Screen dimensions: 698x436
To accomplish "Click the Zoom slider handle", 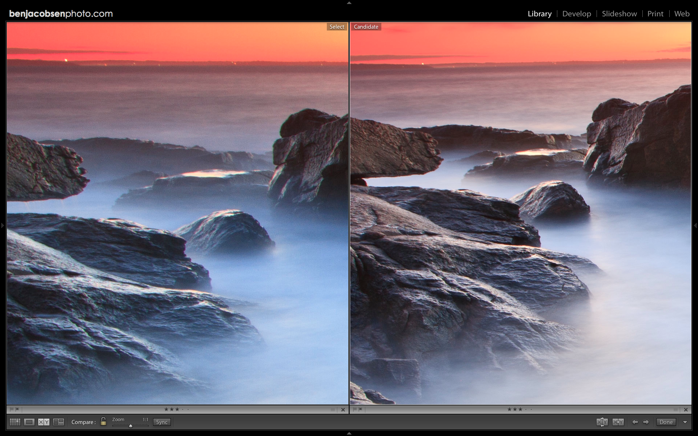I will 131,425.
